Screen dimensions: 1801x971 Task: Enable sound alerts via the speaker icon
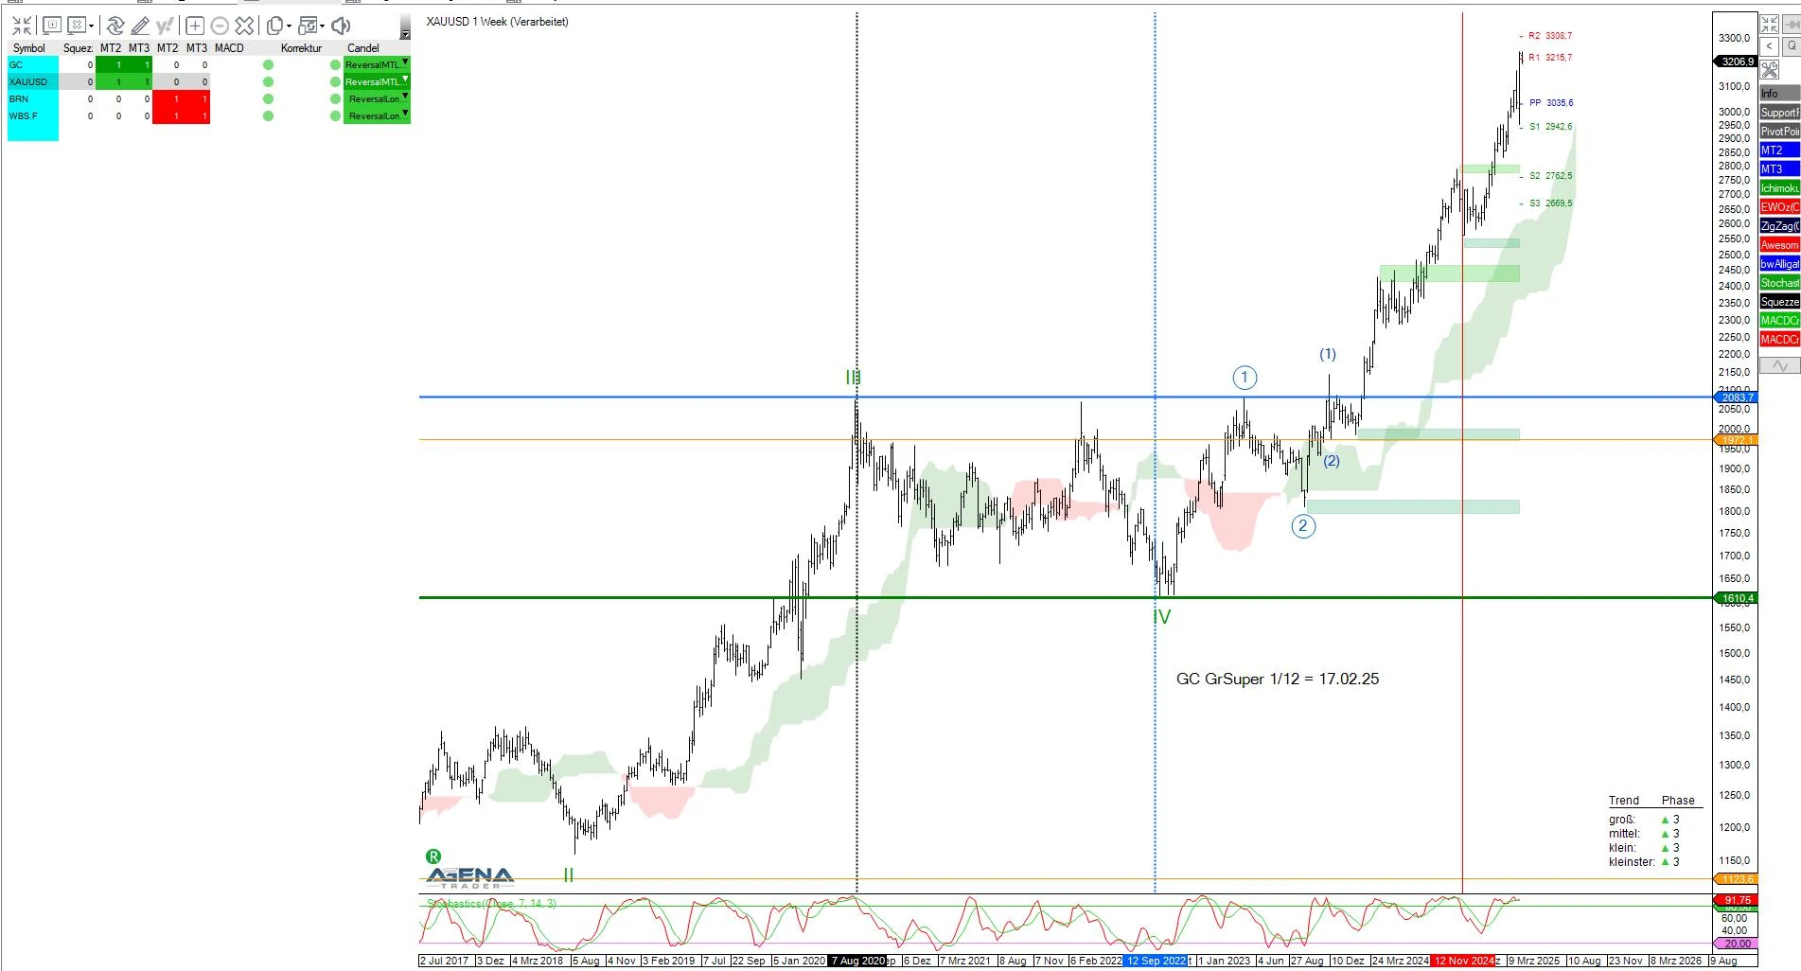[x=341, y=26]
